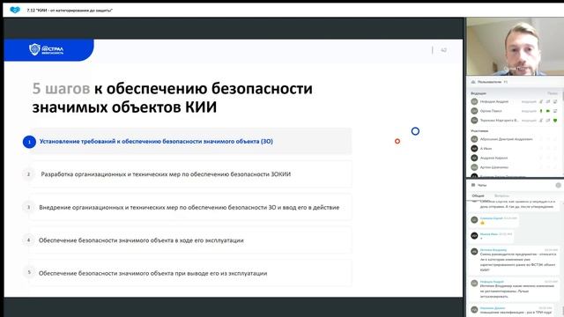Click step 3 "Внедрение организационных и технических мер"
The width and height of the screenshot is (564, 317).
189,208
